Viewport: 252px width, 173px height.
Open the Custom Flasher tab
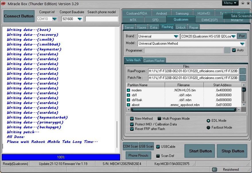[154, 61]
